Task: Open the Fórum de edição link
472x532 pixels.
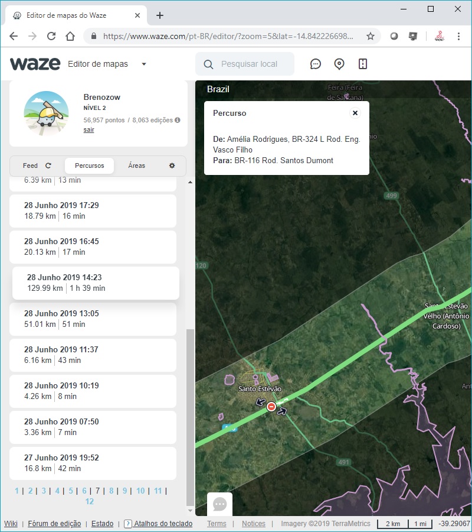Action: click(x=54, y=524)
